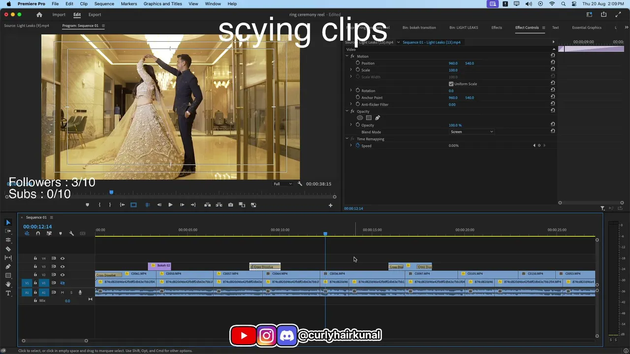Toggle the lock on track V4

coord(35,259)
